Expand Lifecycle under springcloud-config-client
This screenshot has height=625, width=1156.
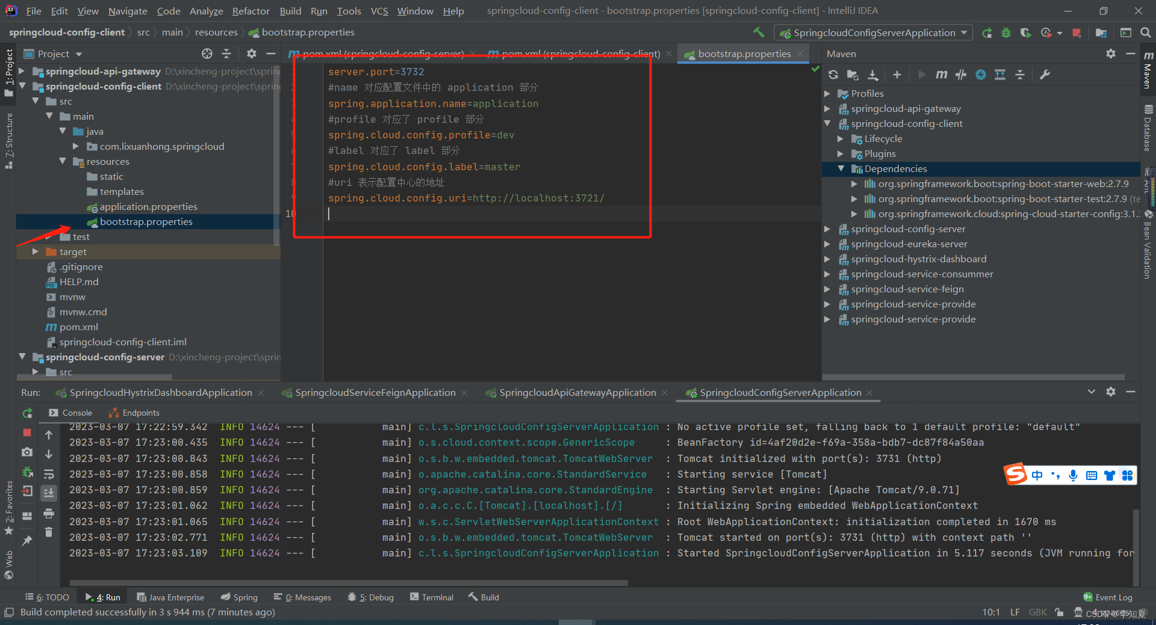coord(841,138)
